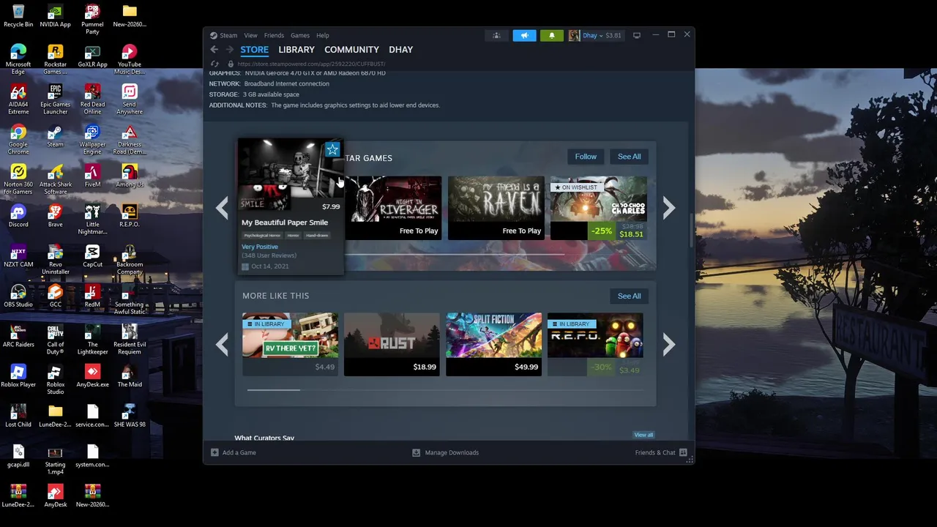Open the Games menu
This screenshot has width=937, height=527.
pyautogui.click(x=300, y=35)
